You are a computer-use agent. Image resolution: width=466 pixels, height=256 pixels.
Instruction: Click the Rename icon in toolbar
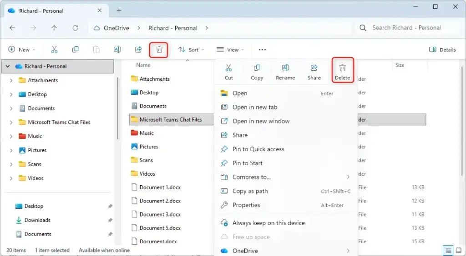117,49
